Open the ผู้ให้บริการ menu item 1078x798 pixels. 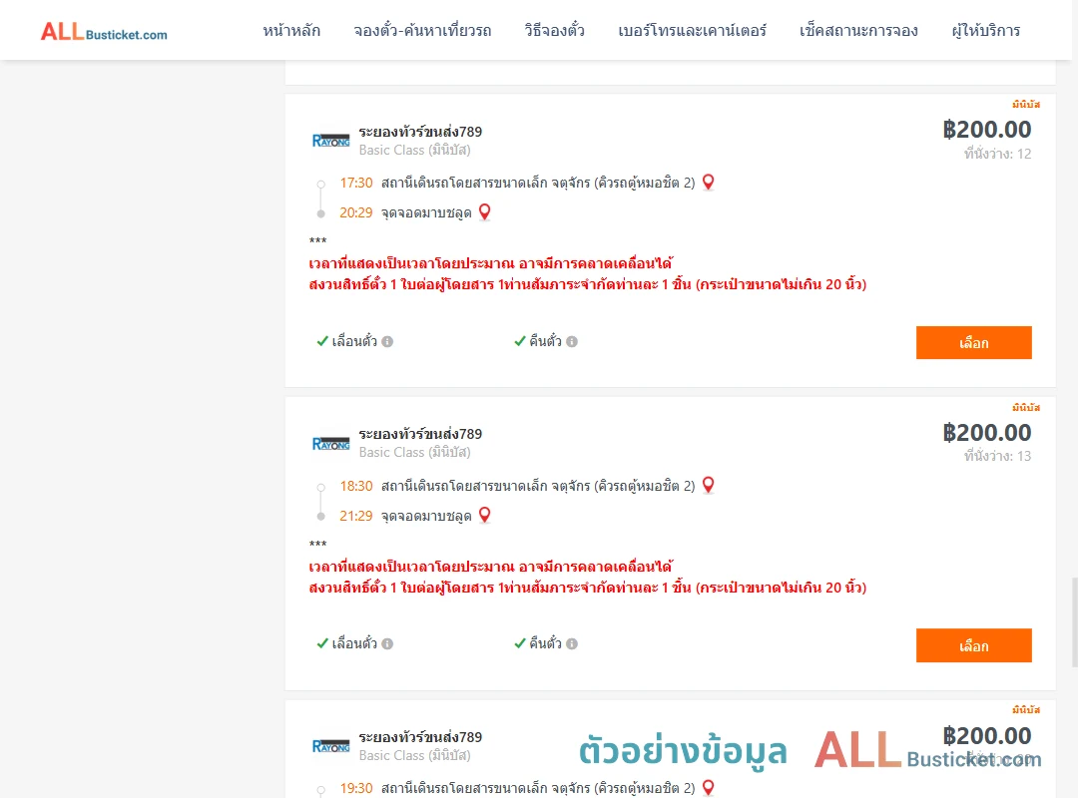[x=985, y=31]
